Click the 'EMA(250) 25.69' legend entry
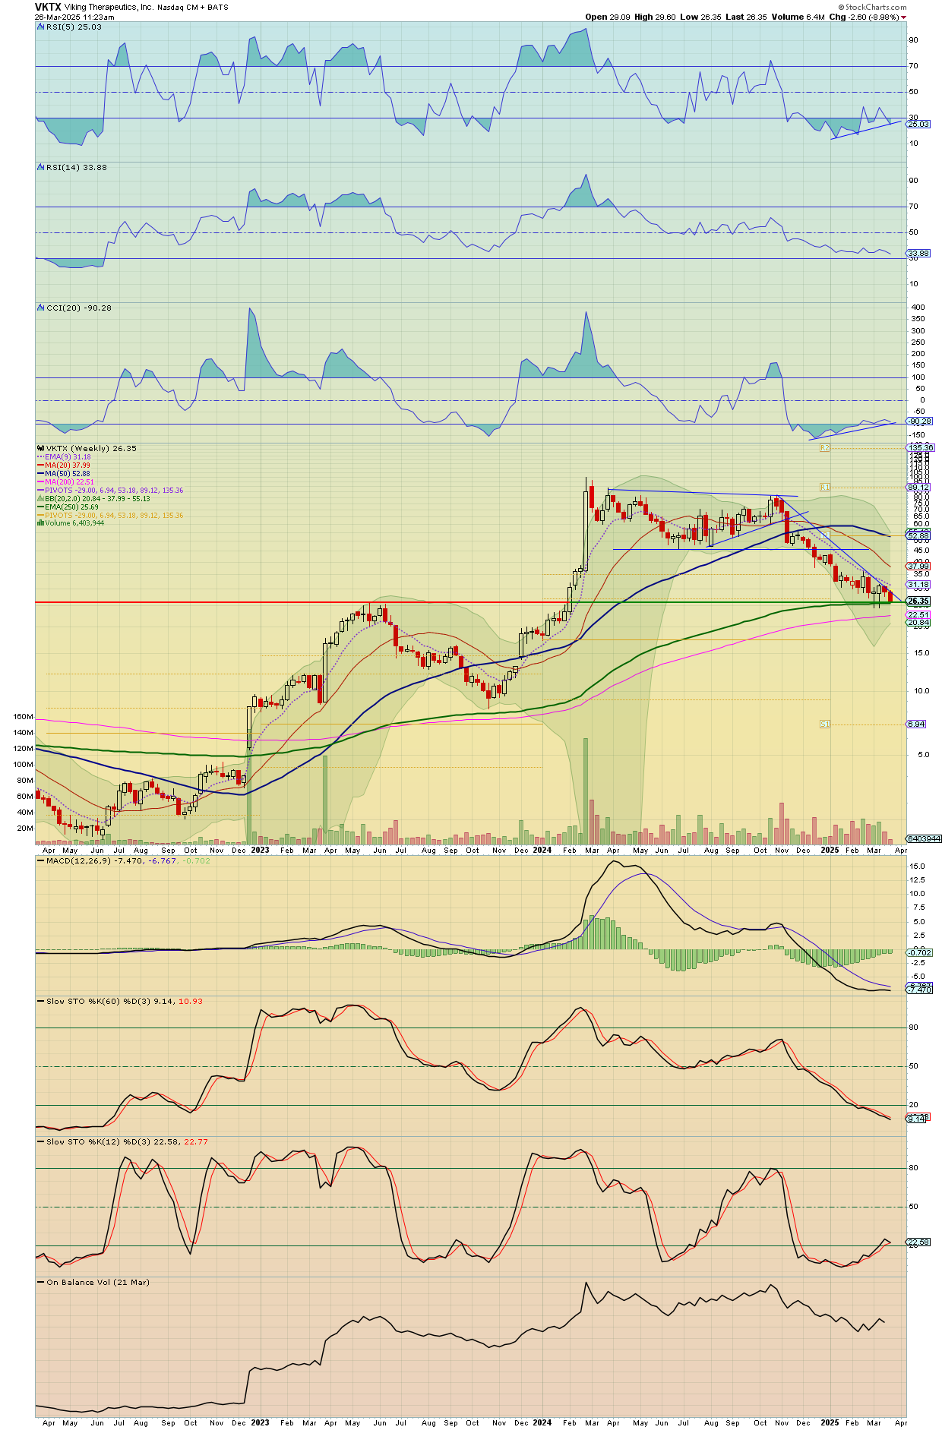The image size is (942, 1430). tap(72, 507)
